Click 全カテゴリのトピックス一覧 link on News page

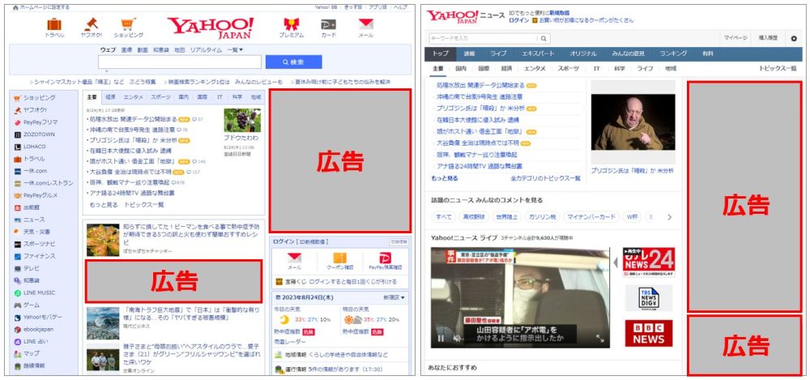click(545, 178)
